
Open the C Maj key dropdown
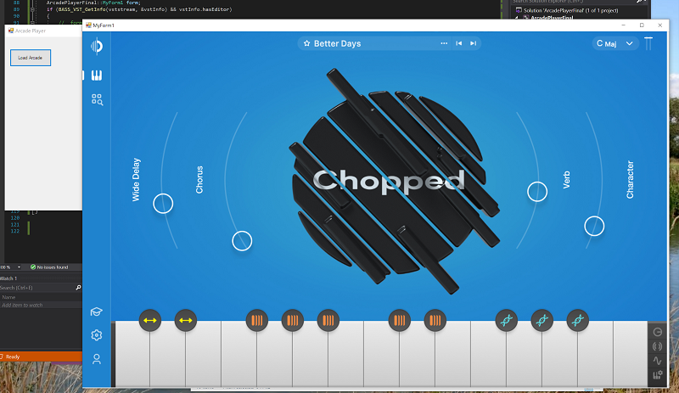[x=615, y=43]
